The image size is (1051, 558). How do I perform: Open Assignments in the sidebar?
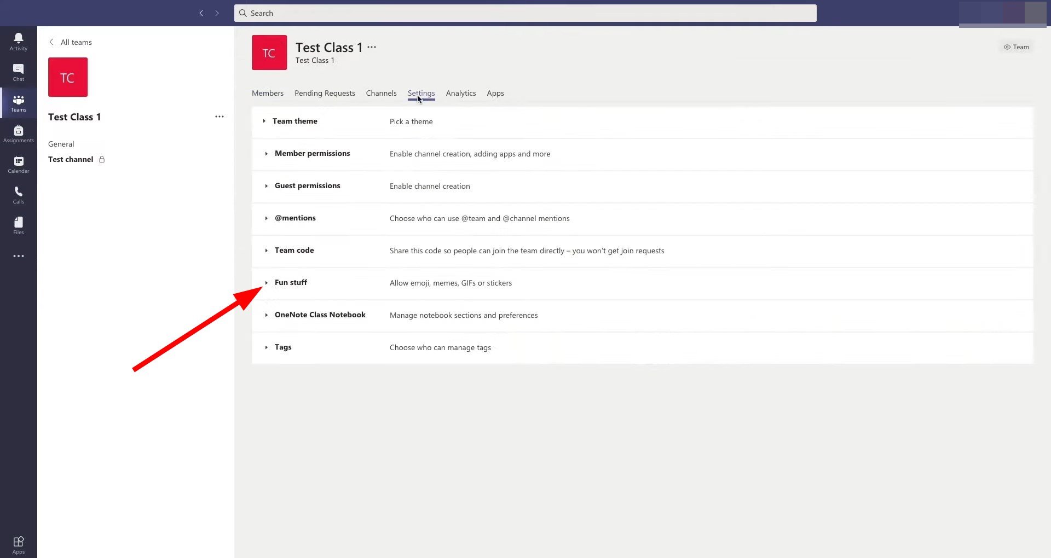18,133
